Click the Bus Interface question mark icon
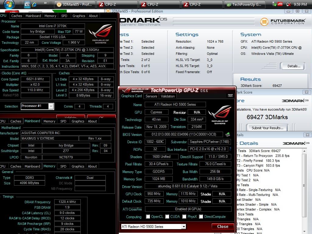This screenshot has width=312, height=234. (x=230, y=149)
